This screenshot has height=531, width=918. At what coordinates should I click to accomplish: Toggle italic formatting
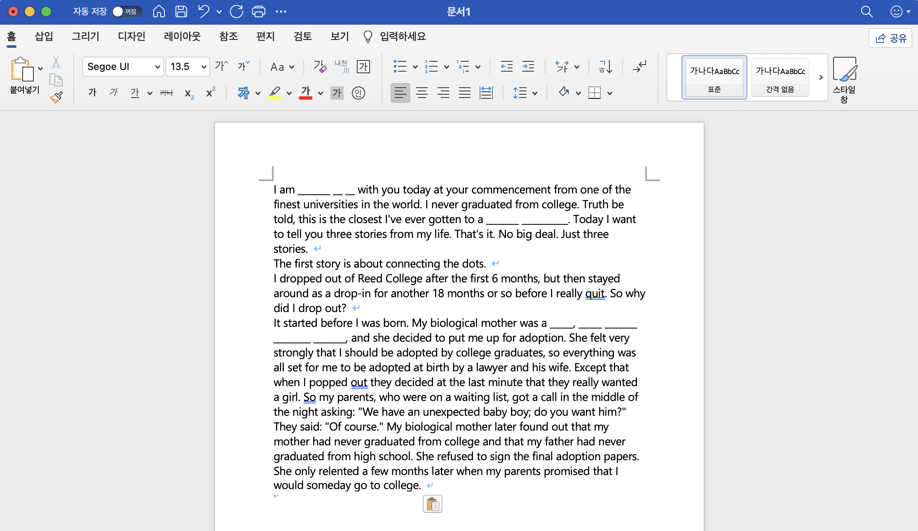(x=113, y=93)
